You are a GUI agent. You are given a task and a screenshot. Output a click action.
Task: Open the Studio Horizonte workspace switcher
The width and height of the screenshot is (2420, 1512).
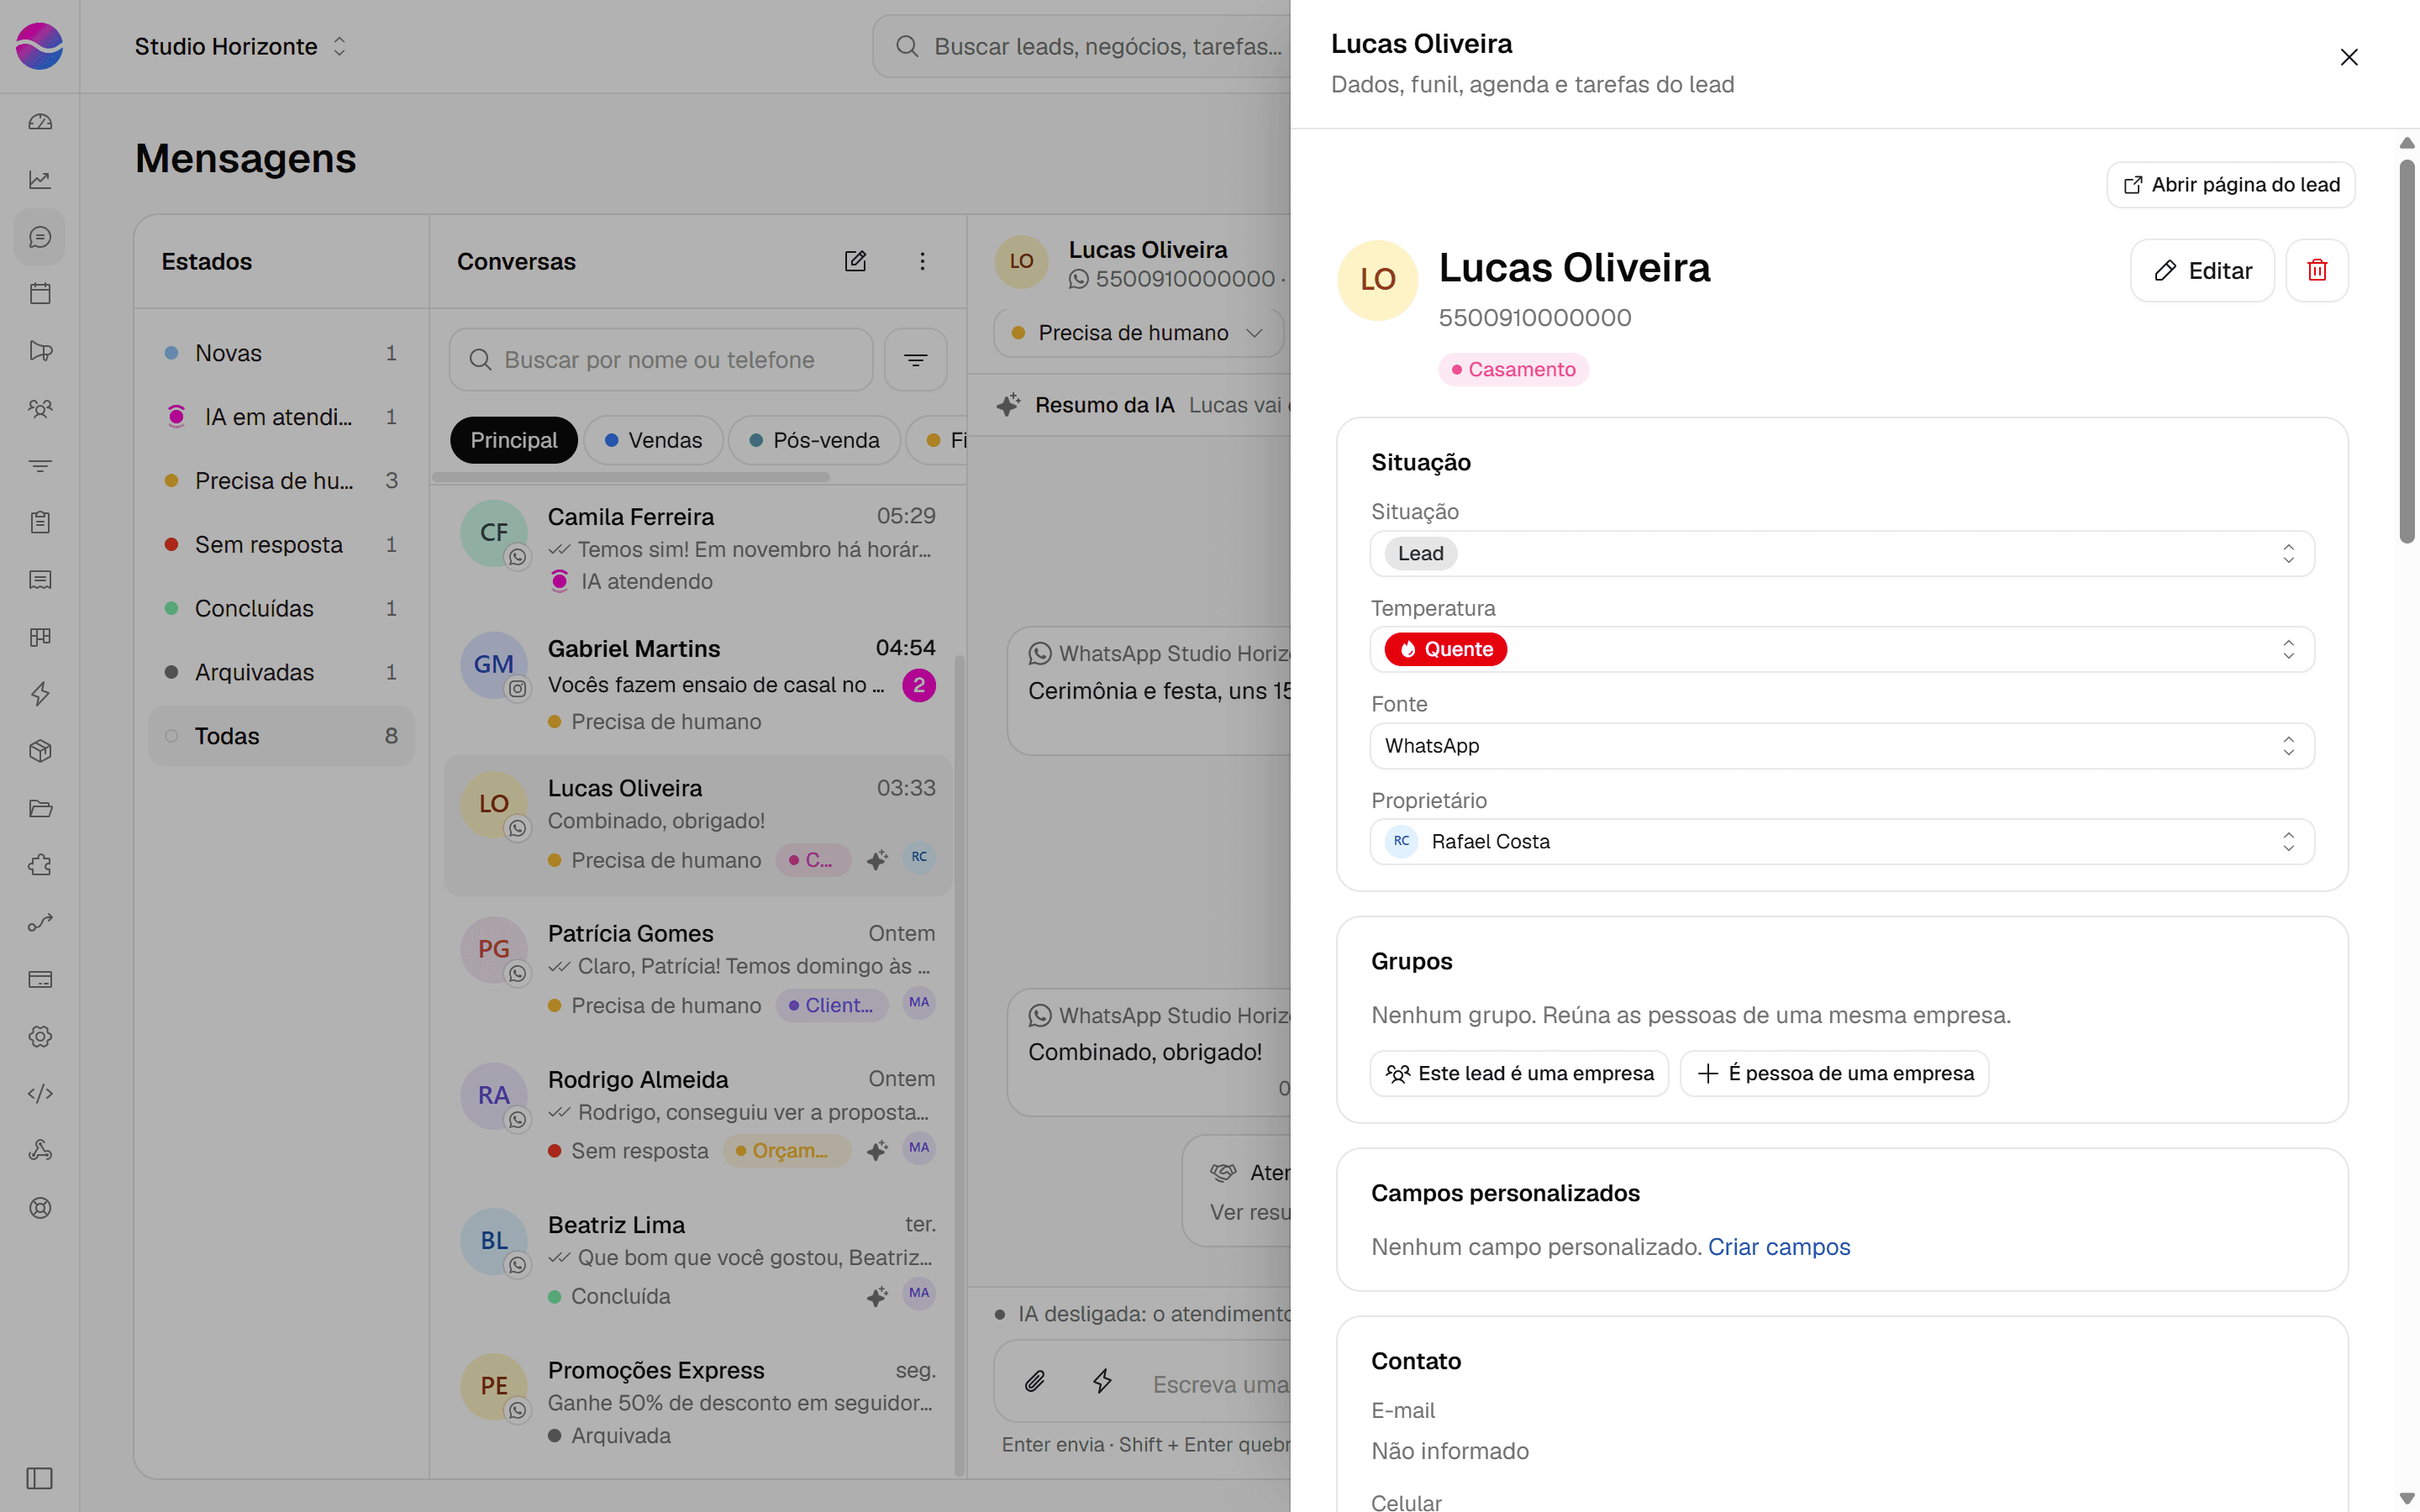[240, 46]
